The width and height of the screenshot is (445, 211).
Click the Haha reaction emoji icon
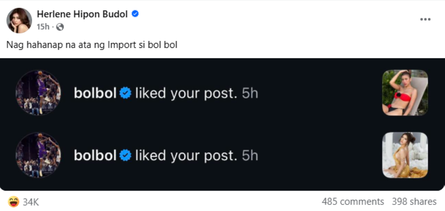coord(13,202)
